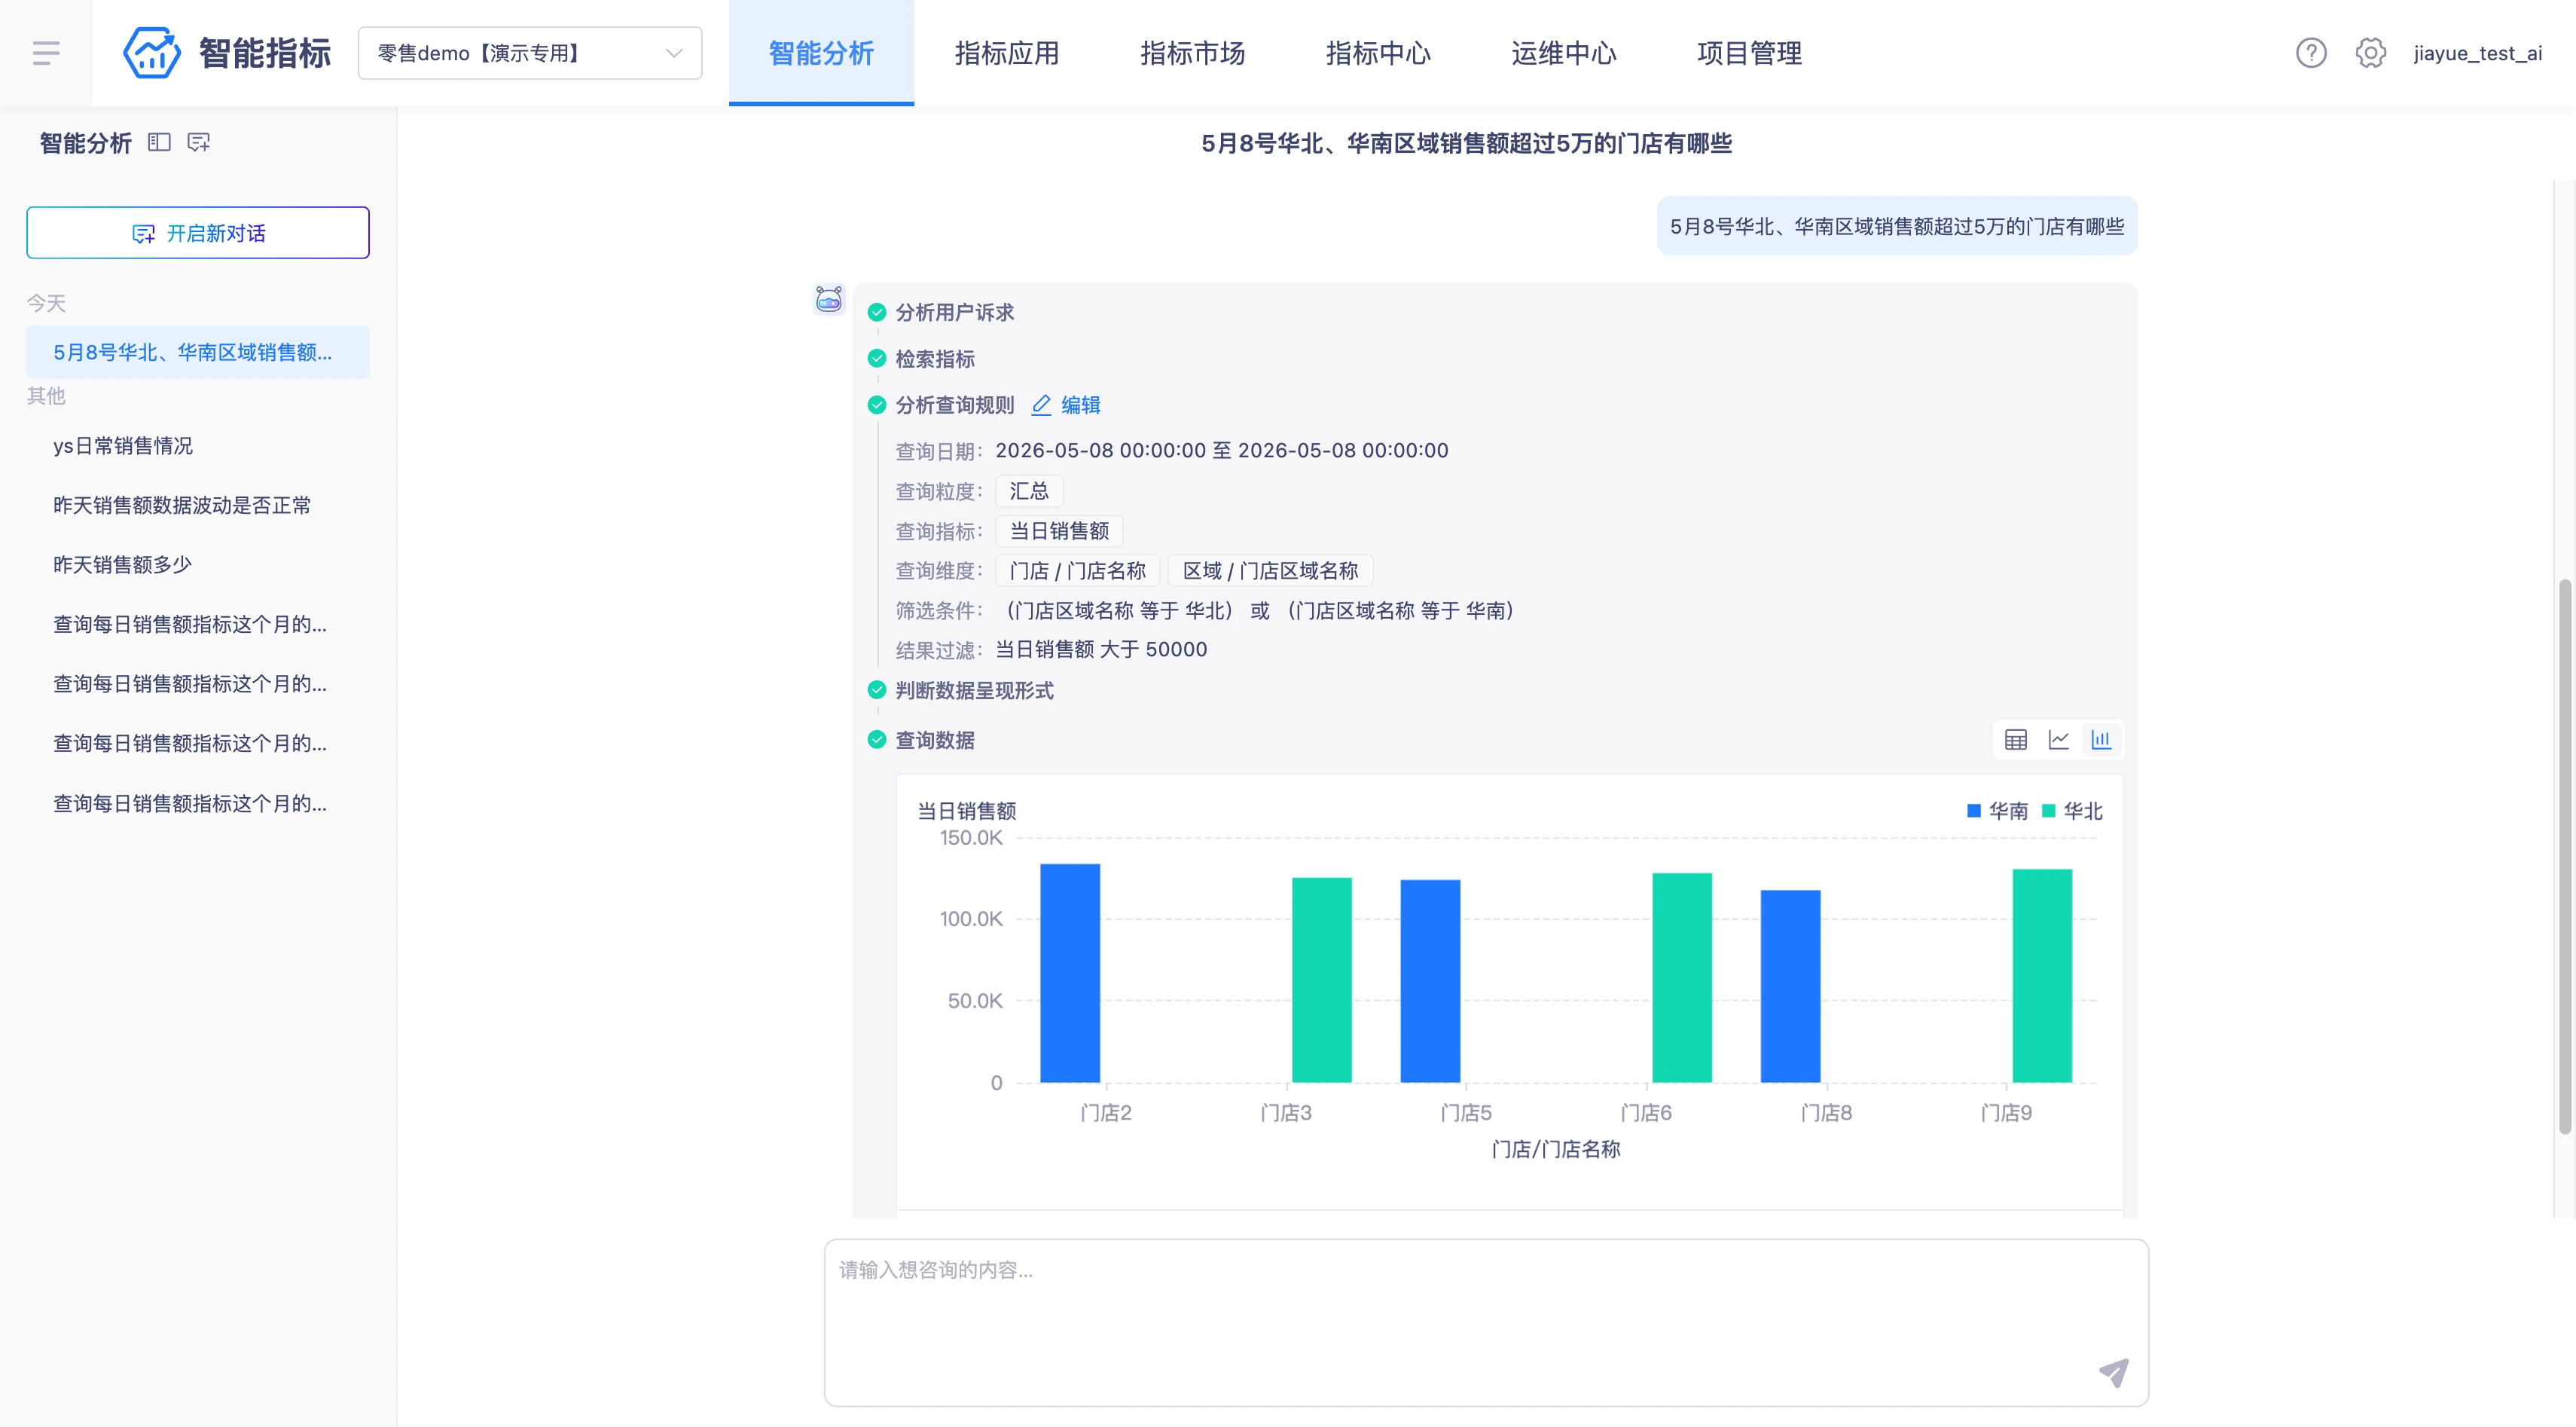Switch to 智能分析 tab

coord(821,53)
